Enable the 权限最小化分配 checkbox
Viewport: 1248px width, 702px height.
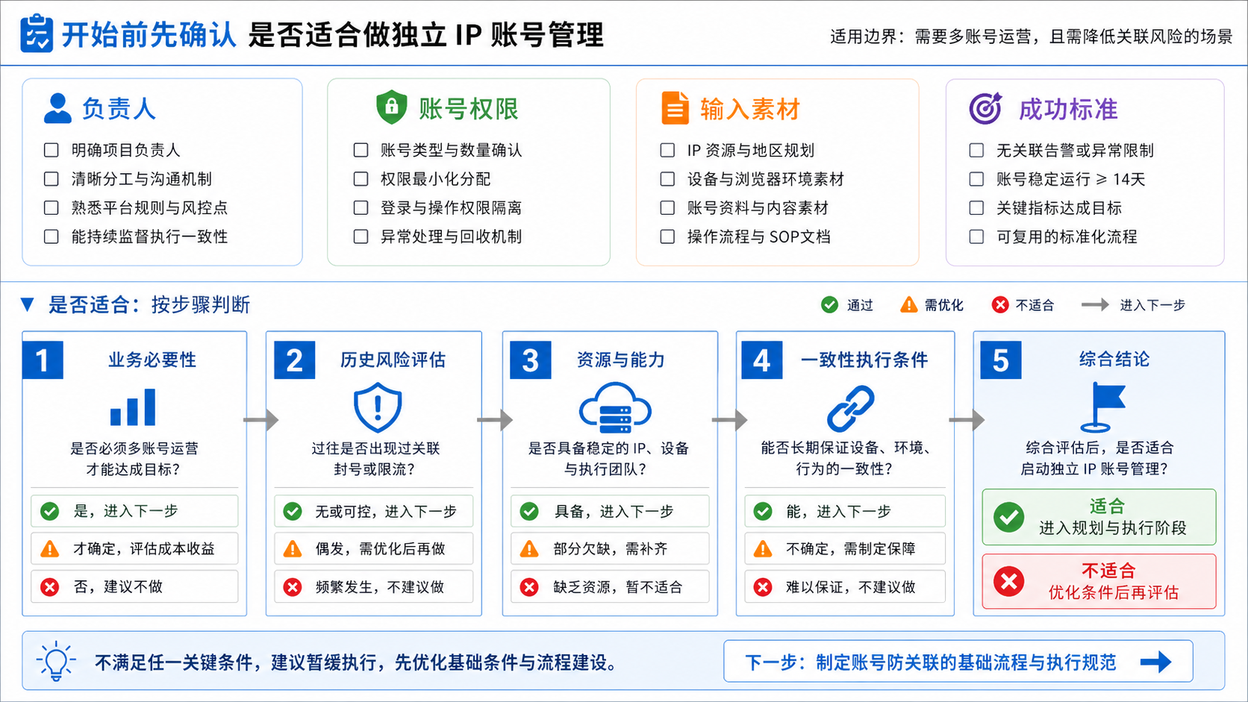coord(361,179)
